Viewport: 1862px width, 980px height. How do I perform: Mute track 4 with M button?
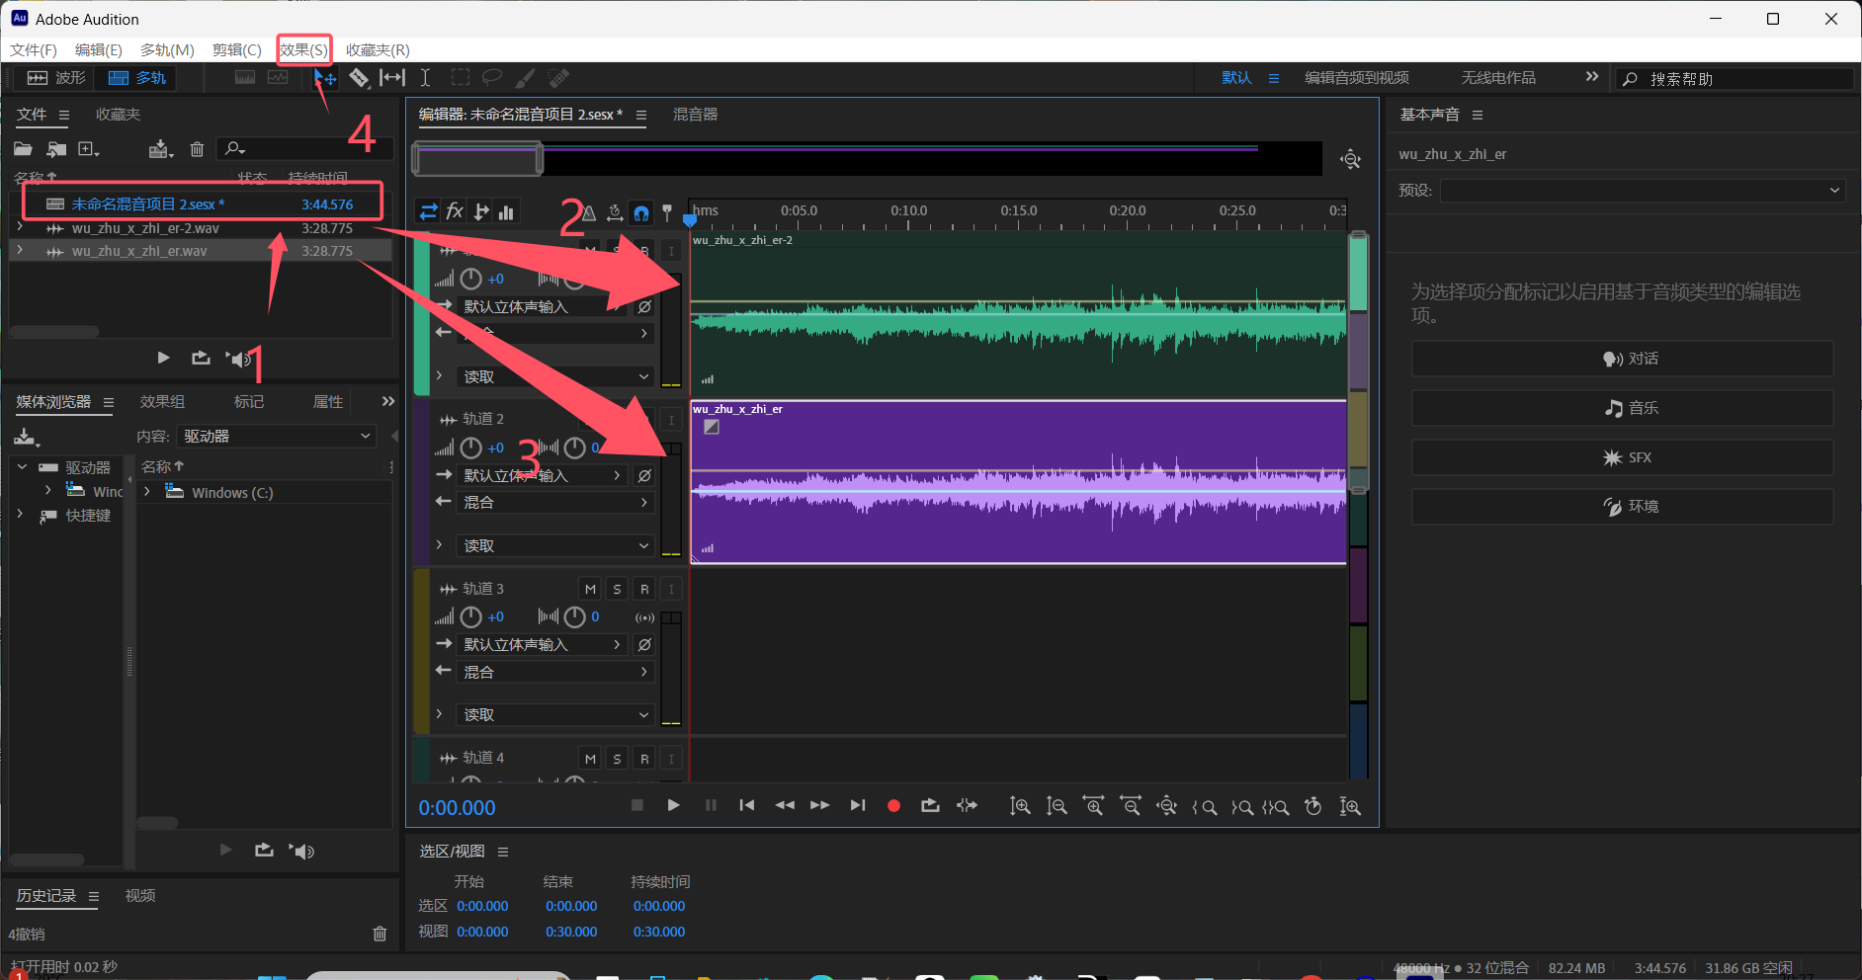tap(590, 759)
